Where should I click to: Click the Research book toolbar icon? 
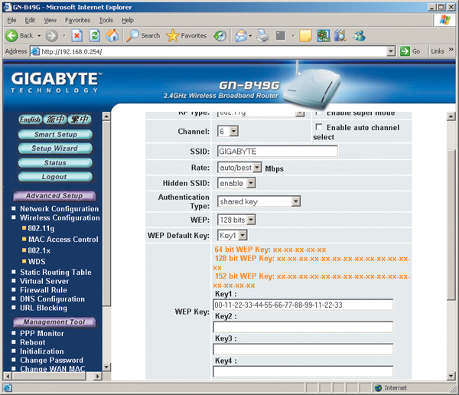[x=340, y=36]
